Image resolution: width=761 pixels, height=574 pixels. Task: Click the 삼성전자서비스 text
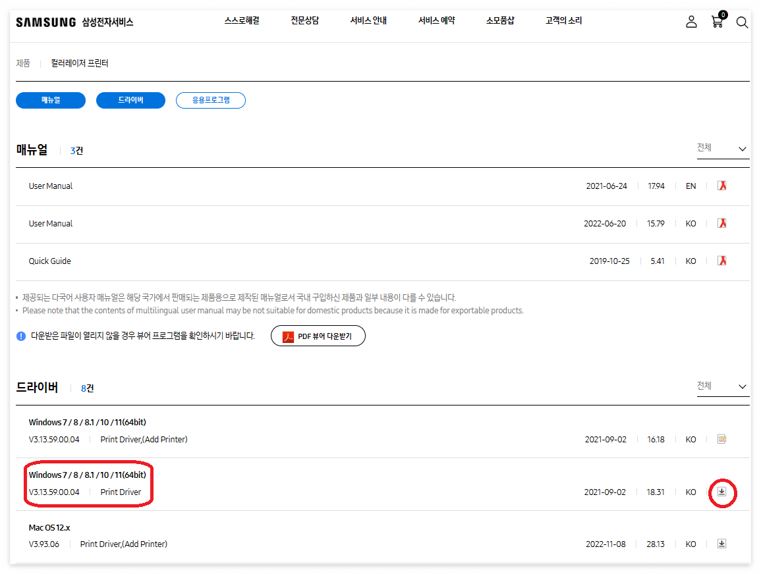[107, 22]
